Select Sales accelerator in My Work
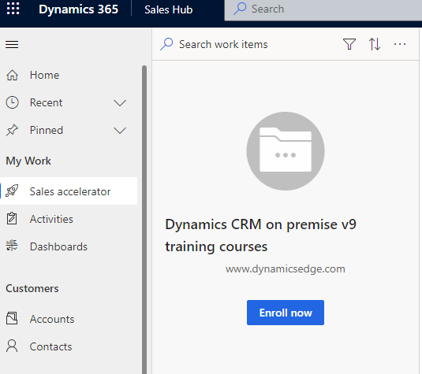Screen dimensions: 422x374 pyautogui.click(x=69, y=191)
